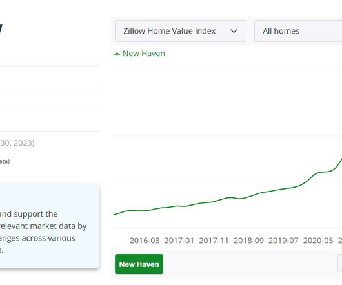Viewport: 342px width, 285px height.
Task: Select the 2020-05 axis label
Action: click(x=318, y=241)
